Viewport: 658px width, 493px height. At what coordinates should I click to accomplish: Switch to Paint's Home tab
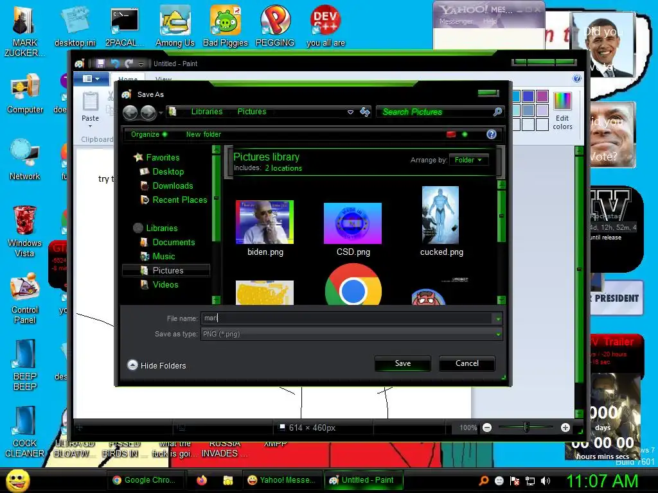(128, 78)
